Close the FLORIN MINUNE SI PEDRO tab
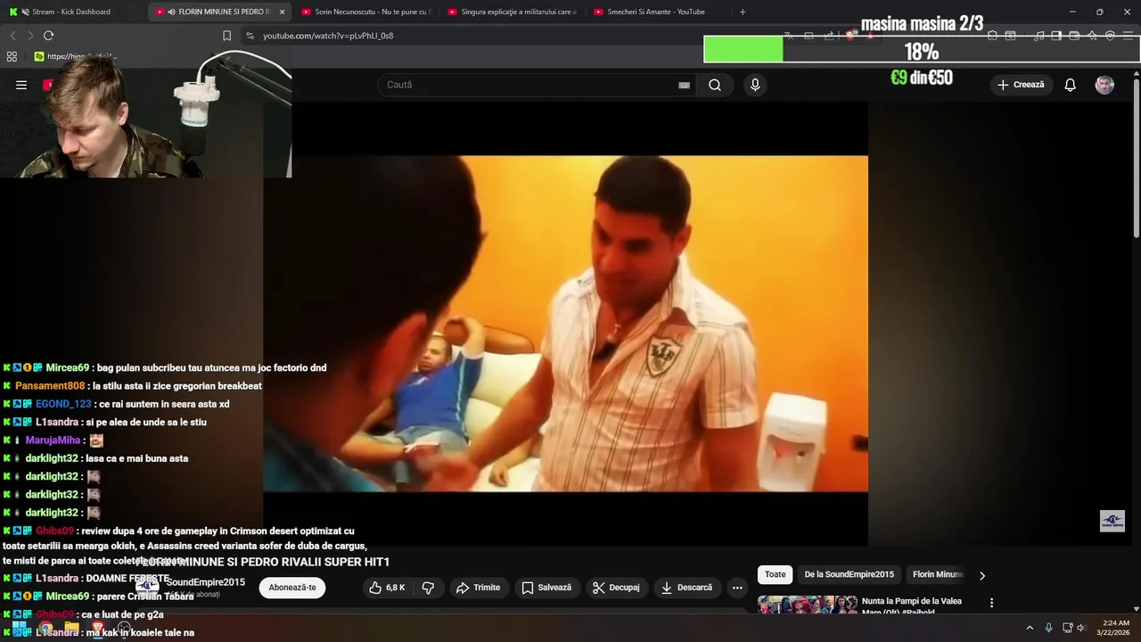This screenshot has height=642, width=1141. click(x=282, y=12)
